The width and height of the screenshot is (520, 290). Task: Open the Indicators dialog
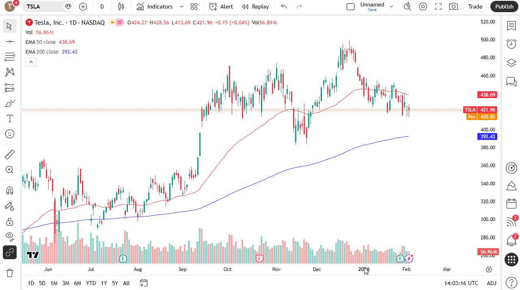pyautogui.click(x=155, y=6)
